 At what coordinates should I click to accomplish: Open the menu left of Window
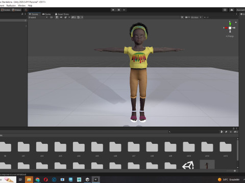tap(11, 6)
